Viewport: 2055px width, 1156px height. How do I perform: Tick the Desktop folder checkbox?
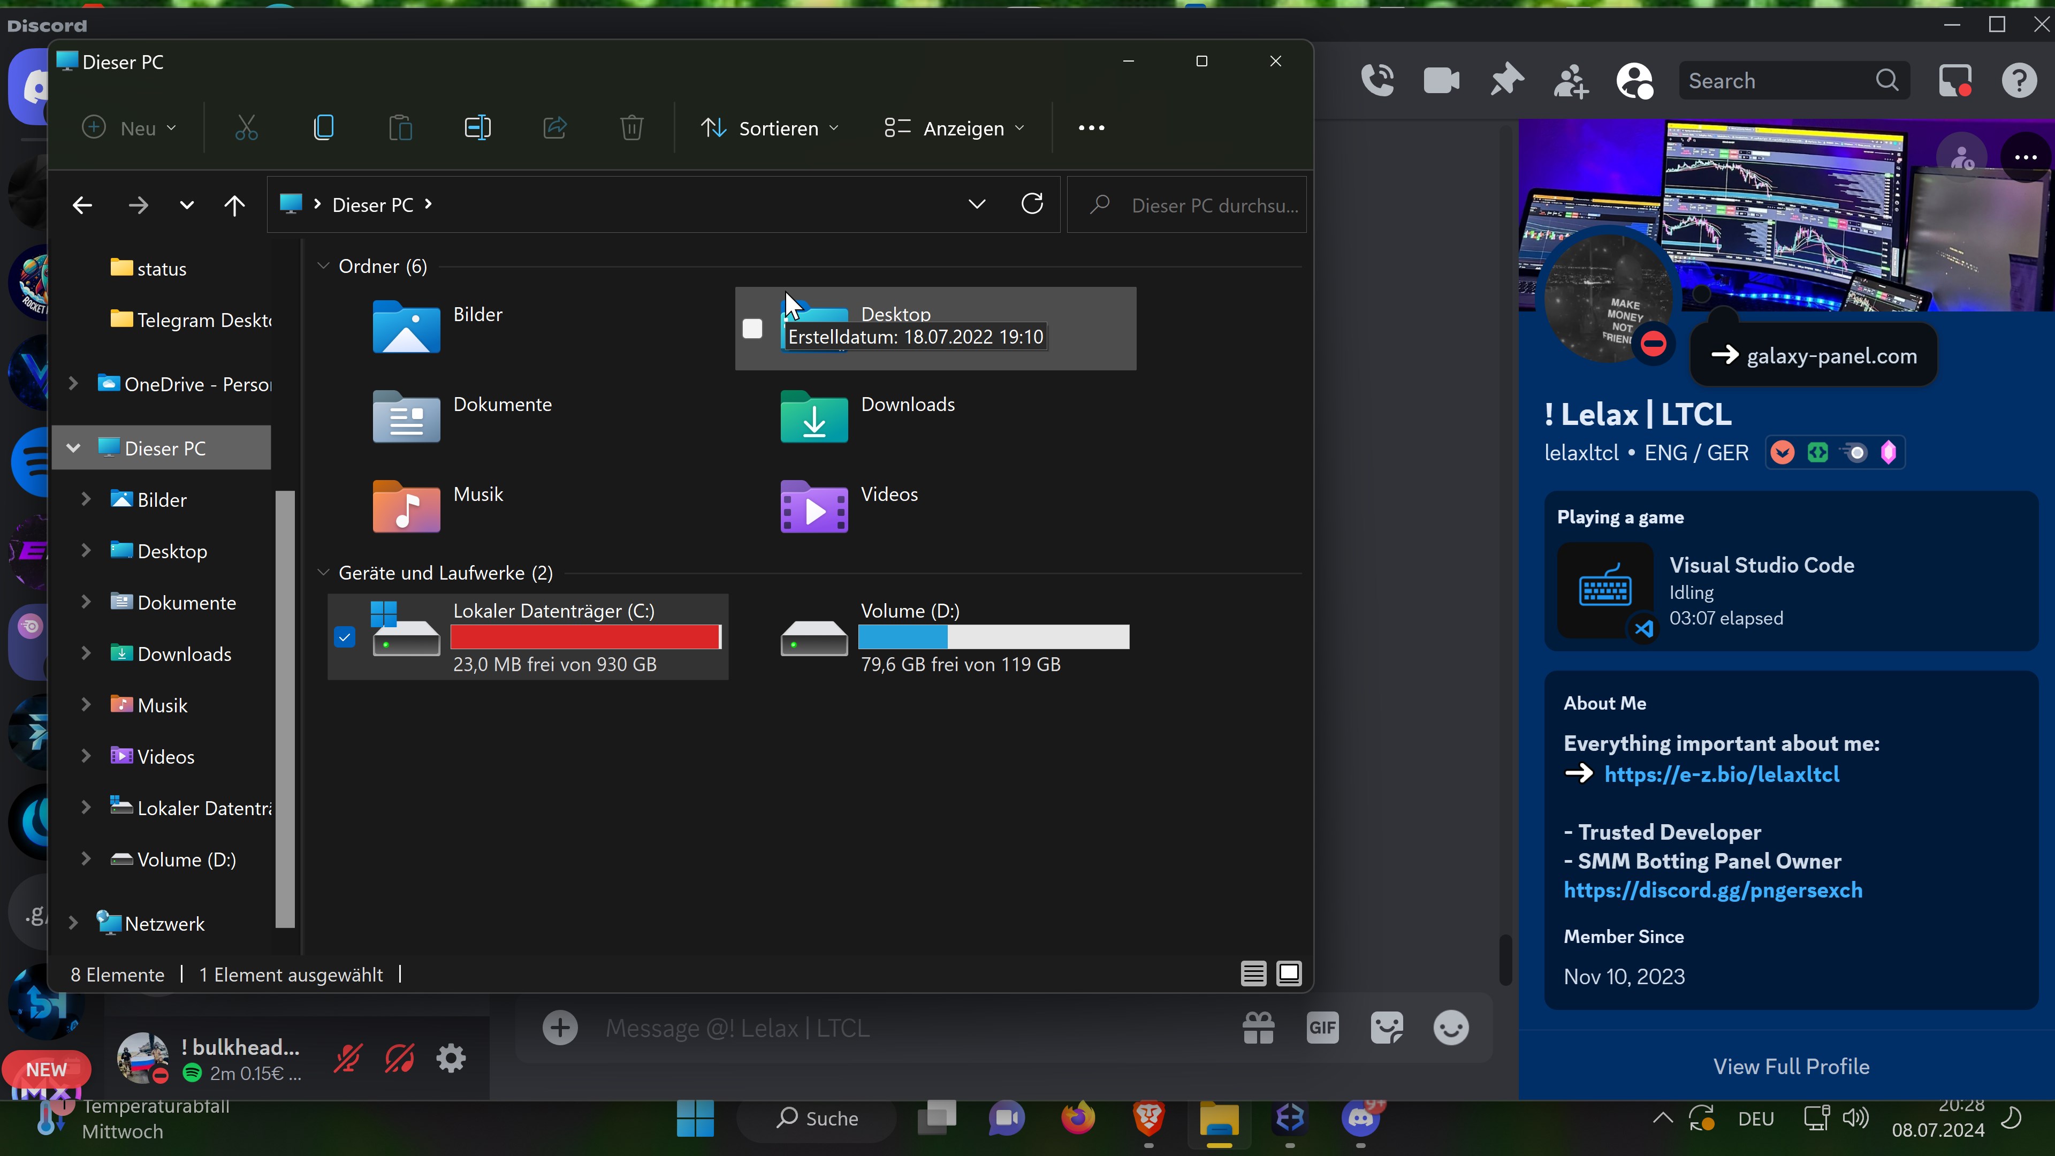(752, 329)
